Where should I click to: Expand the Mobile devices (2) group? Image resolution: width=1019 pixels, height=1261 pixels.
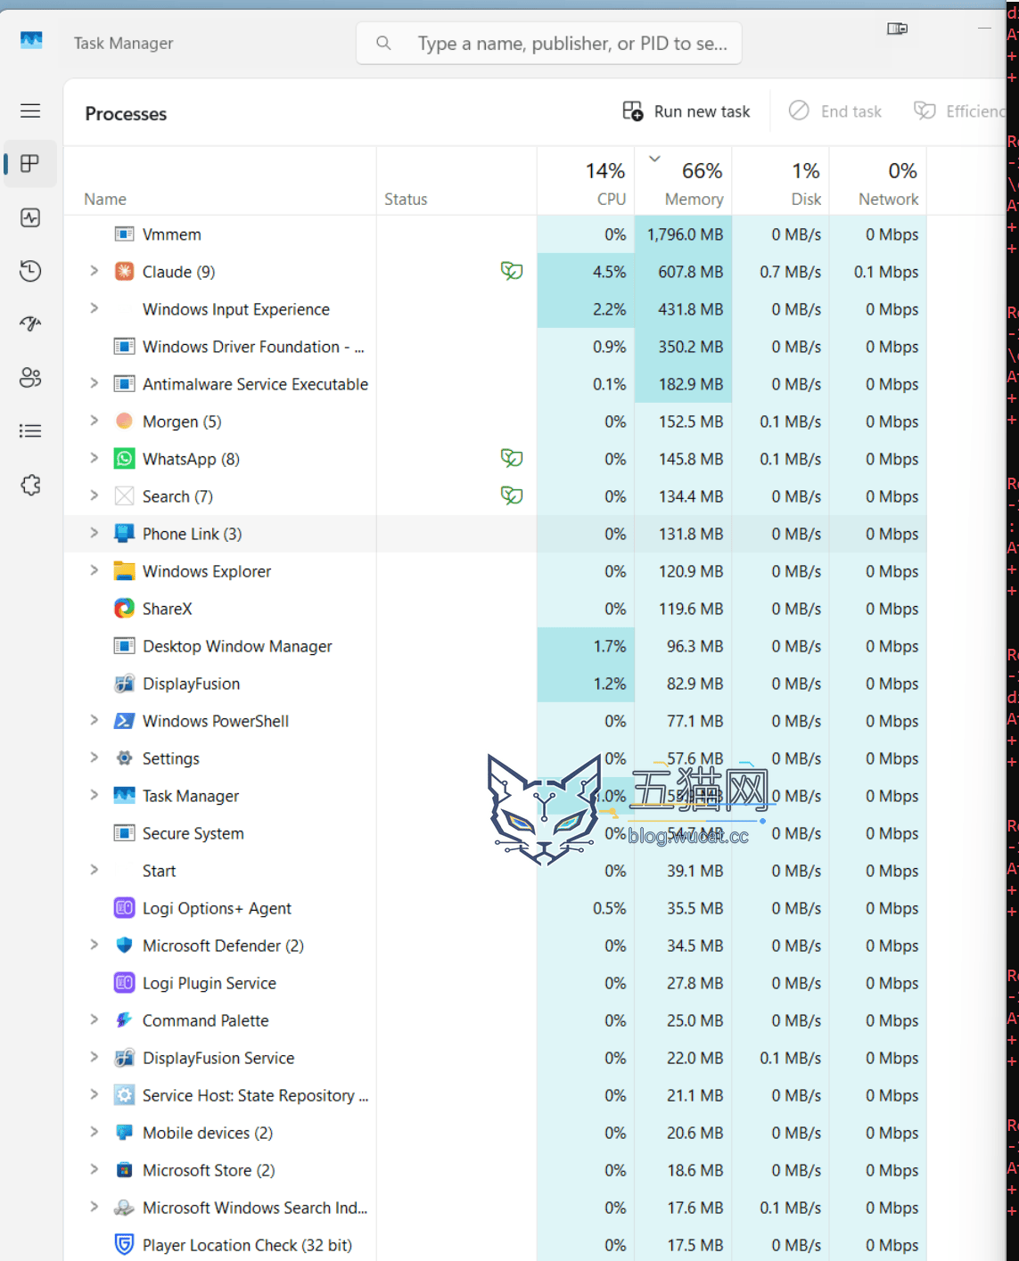[x=94, y=1132]
